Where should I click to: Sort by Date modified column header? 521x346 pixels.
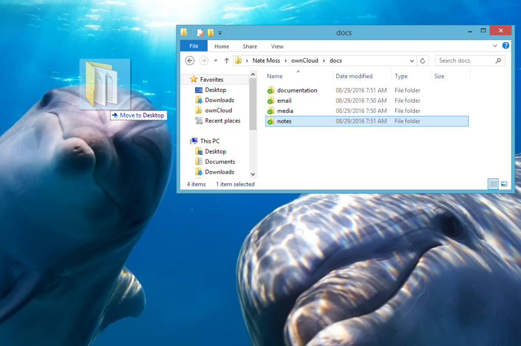click(354, 76)
